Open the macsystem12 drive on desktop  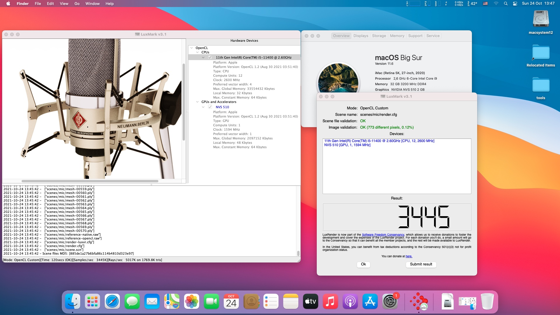click(x=541, y=19)
